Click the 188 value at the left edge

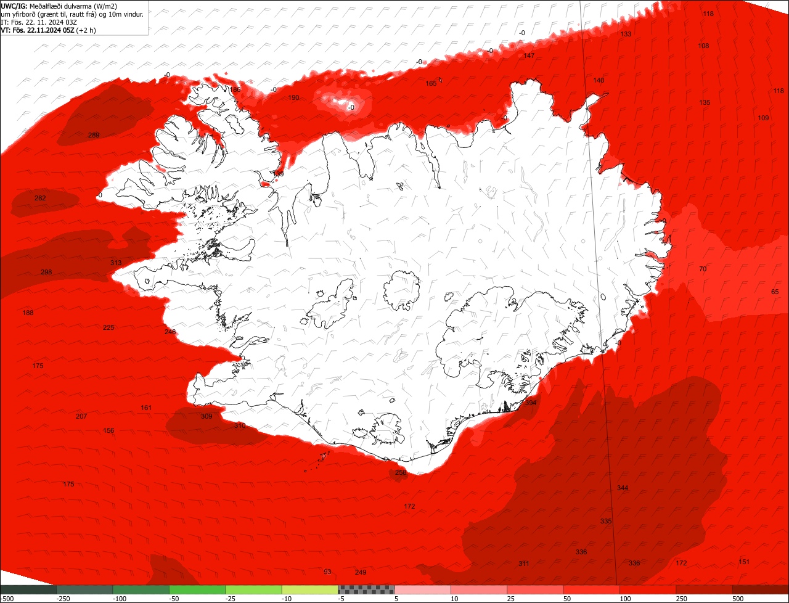[28, 313]
